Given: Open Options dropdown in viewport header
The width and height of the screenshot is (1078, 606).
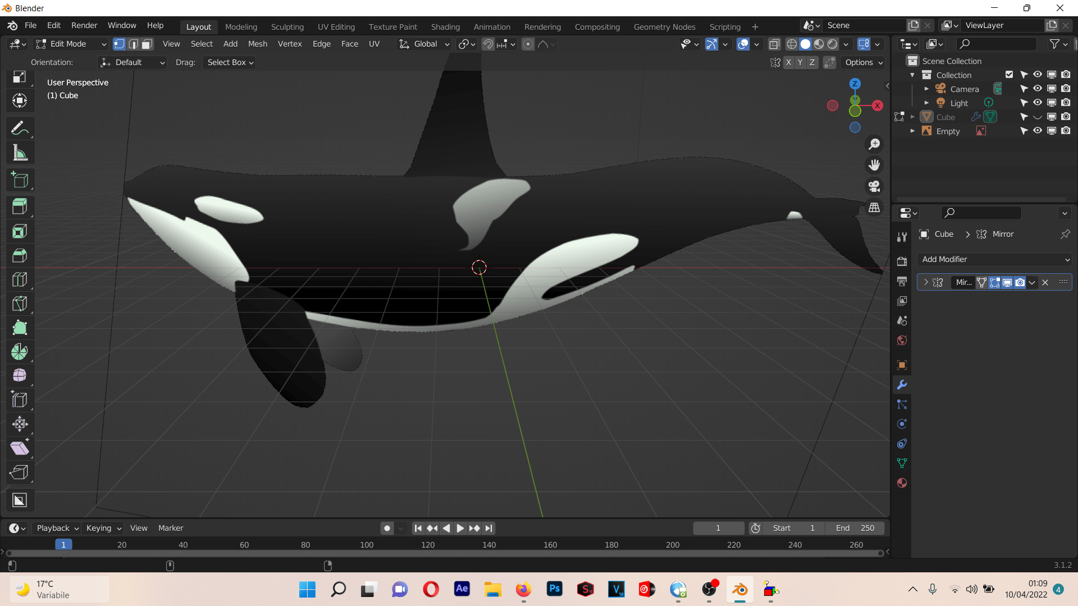Looking at the screenshot, I should click(864, 62).
